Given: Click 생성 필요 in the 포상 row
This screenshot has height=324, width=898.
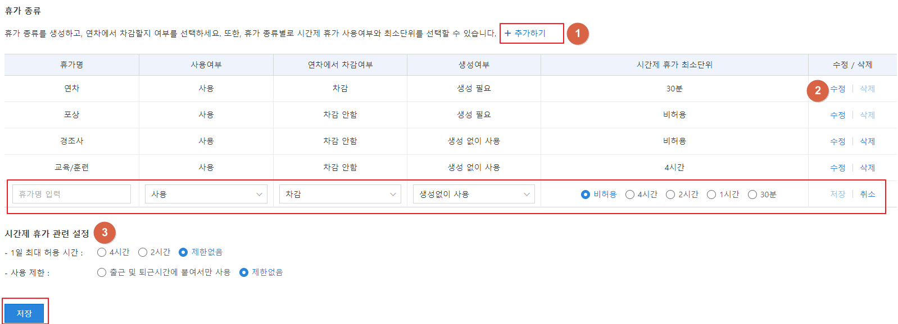Looking at the screenshot, I should 474,115.
